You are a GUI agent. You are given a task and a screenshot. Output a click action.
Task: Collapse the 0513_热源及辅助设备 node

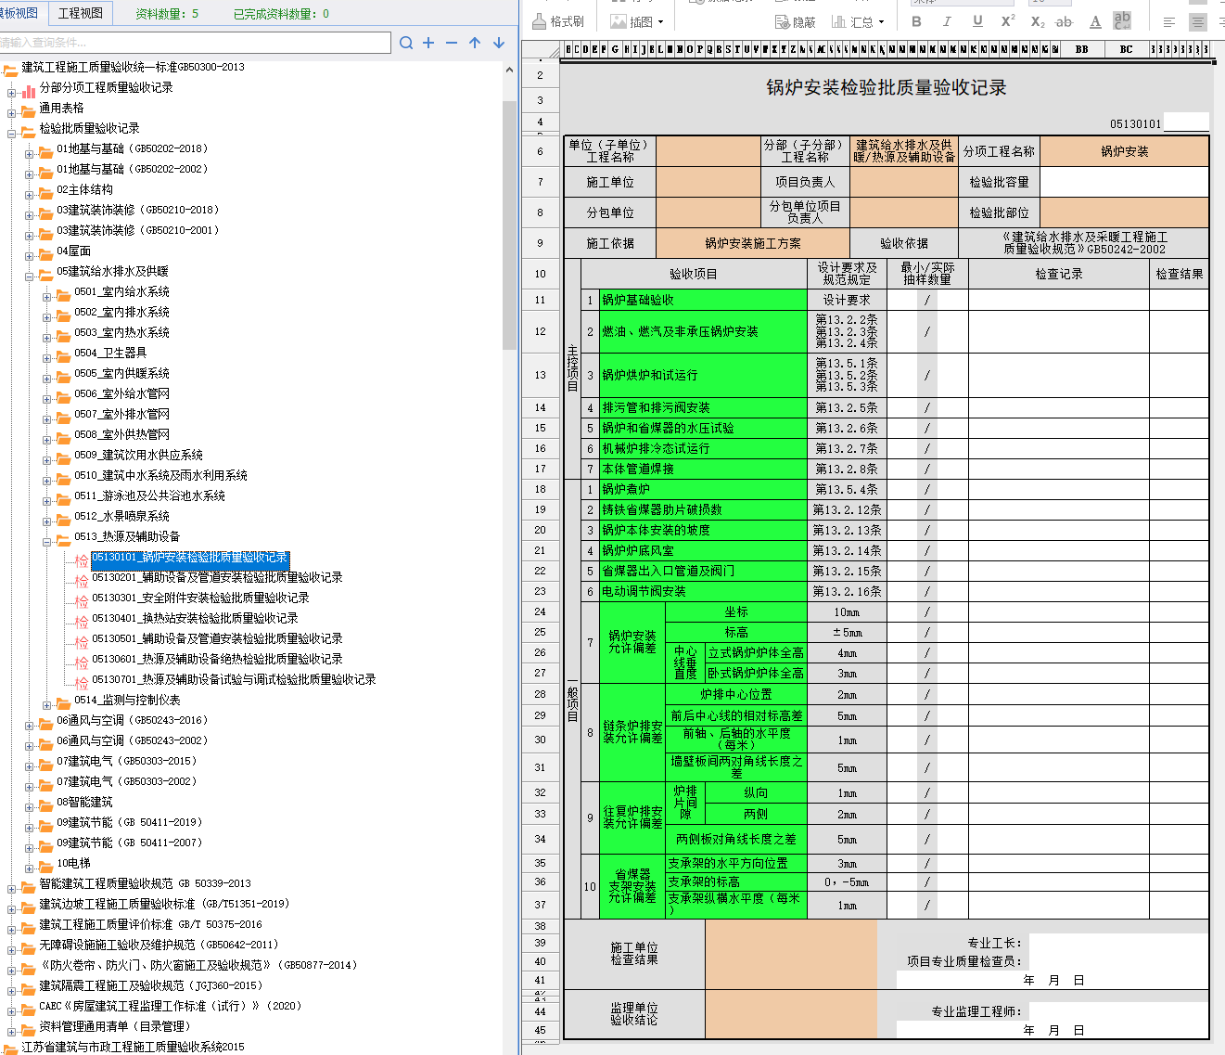47,540
